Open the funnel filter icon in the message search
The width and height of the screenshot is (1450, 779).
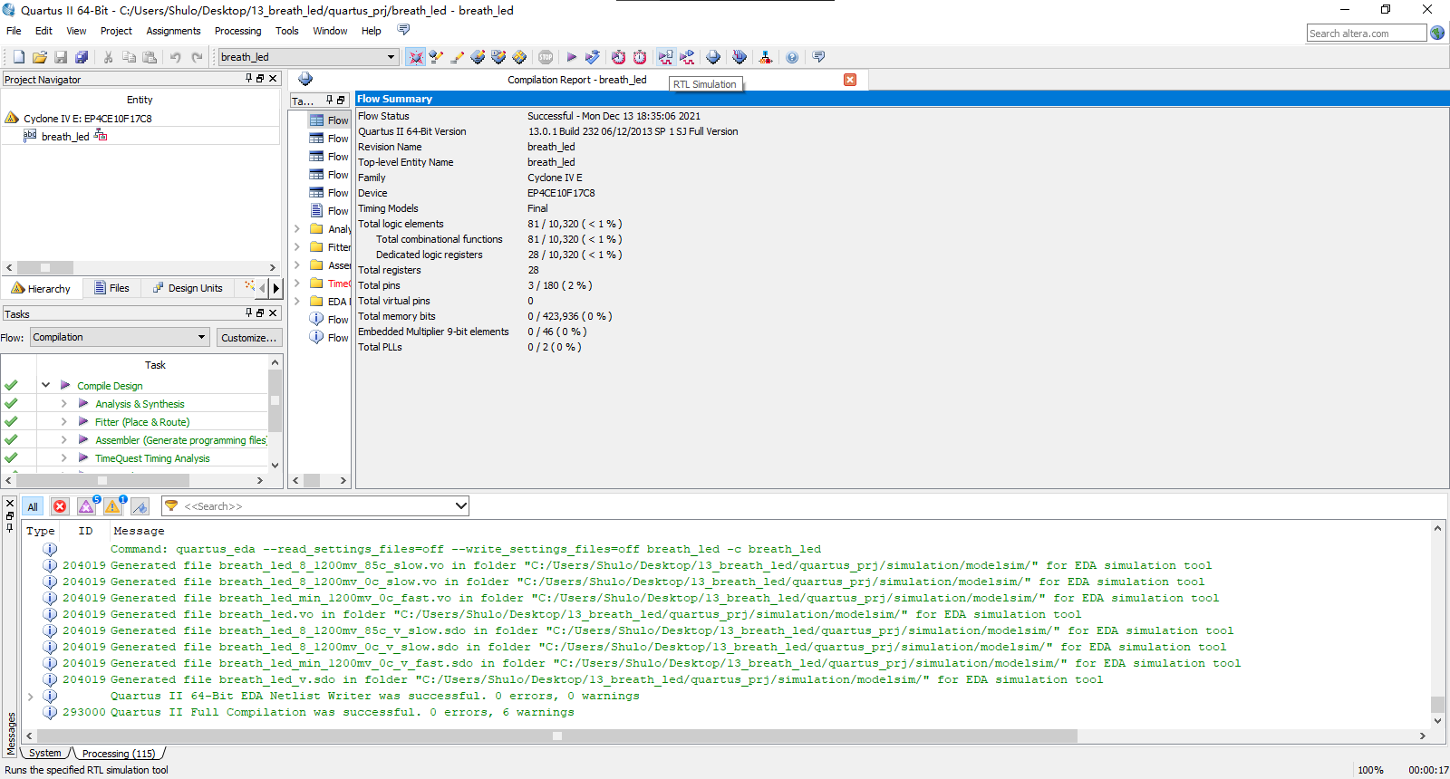171,505
